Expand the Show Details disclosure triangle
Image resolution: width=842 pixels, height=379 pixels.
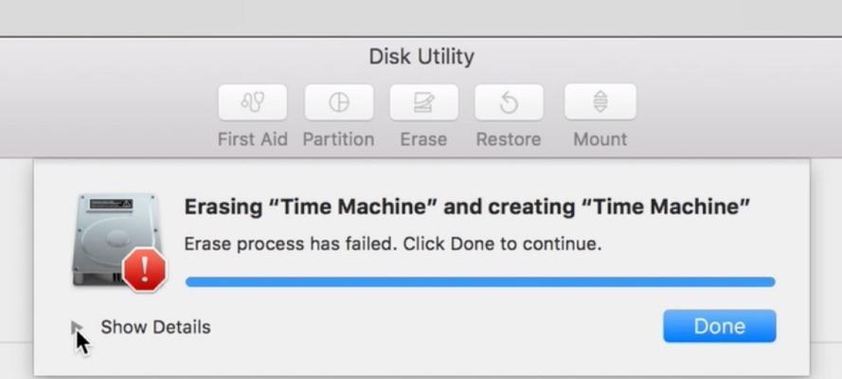tap(77, 327)
